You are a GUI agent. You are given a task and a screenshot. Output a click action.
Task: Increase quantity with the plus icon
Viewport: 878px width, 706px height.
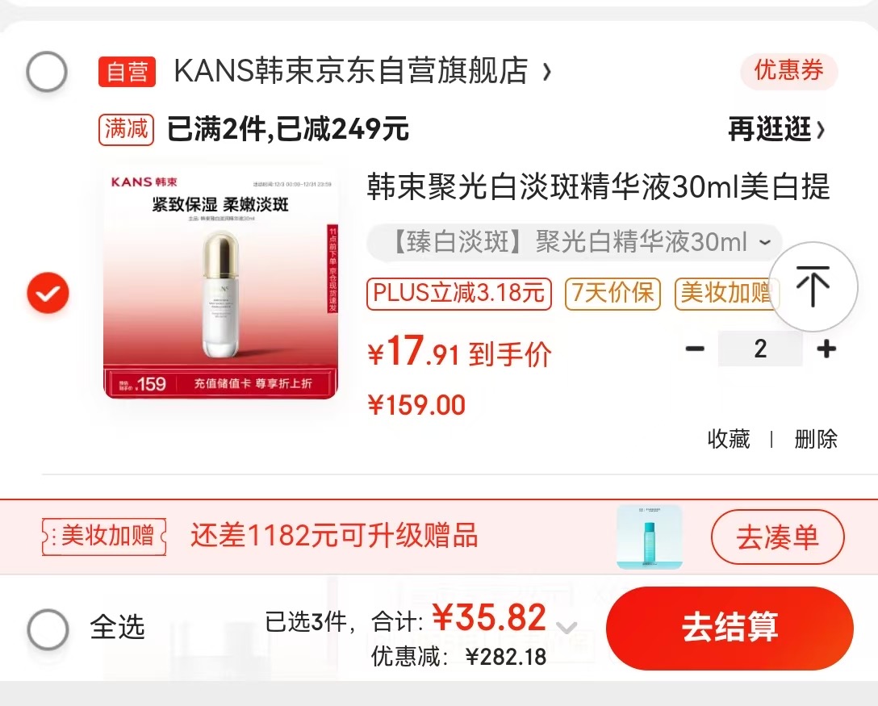click(826, 349)
